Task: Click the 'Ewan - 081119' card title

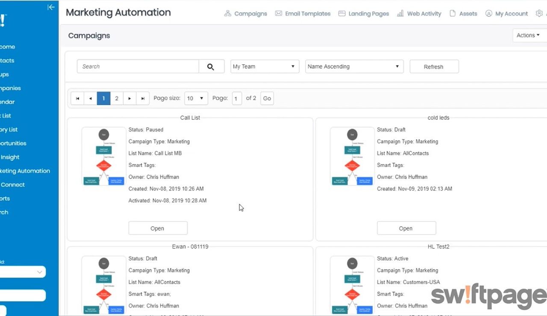Action: pos(190,246)
